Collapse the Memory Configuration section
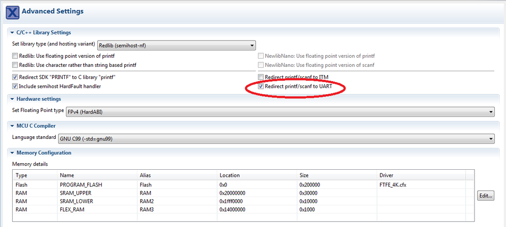 click(x=12, y=153)
